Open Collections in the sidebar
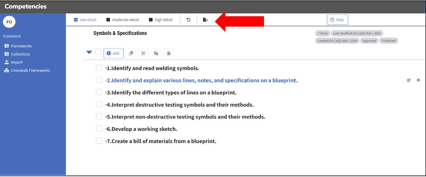This screenshot has height=177, width=426. point(20,54)
